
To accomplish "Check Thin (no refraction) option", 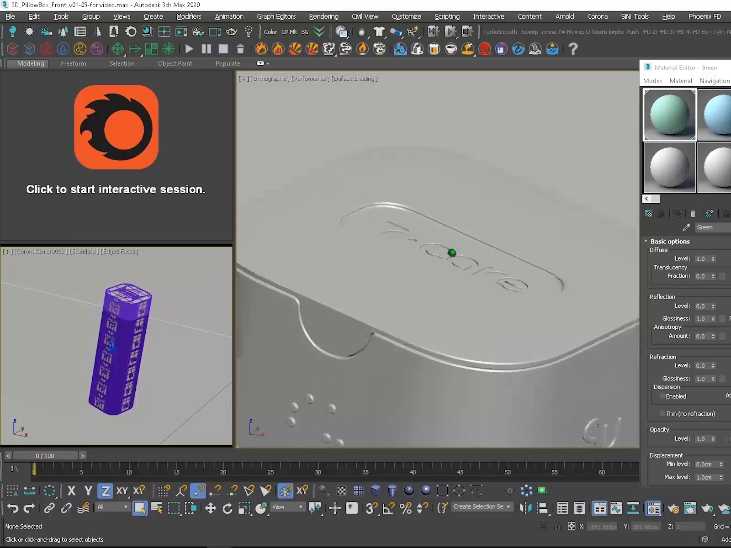I will click(x=662, y=414).
